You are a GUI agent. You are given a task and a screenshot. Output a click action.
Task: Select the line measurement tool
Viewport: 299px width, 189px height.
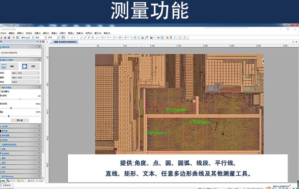point(81,37)
